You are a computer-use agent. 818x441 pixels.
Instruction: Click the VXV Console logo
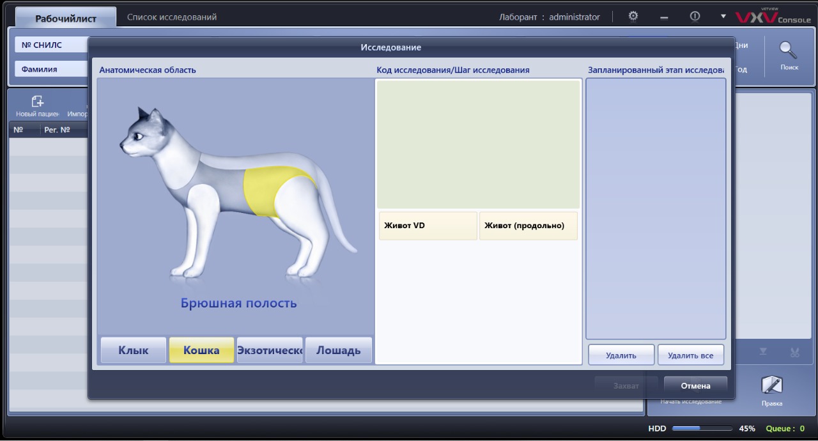[773, 17]
